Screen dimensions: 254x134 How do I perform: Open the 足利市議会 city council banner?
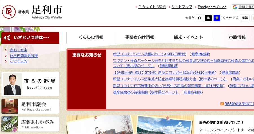click(x=30, y=106)
